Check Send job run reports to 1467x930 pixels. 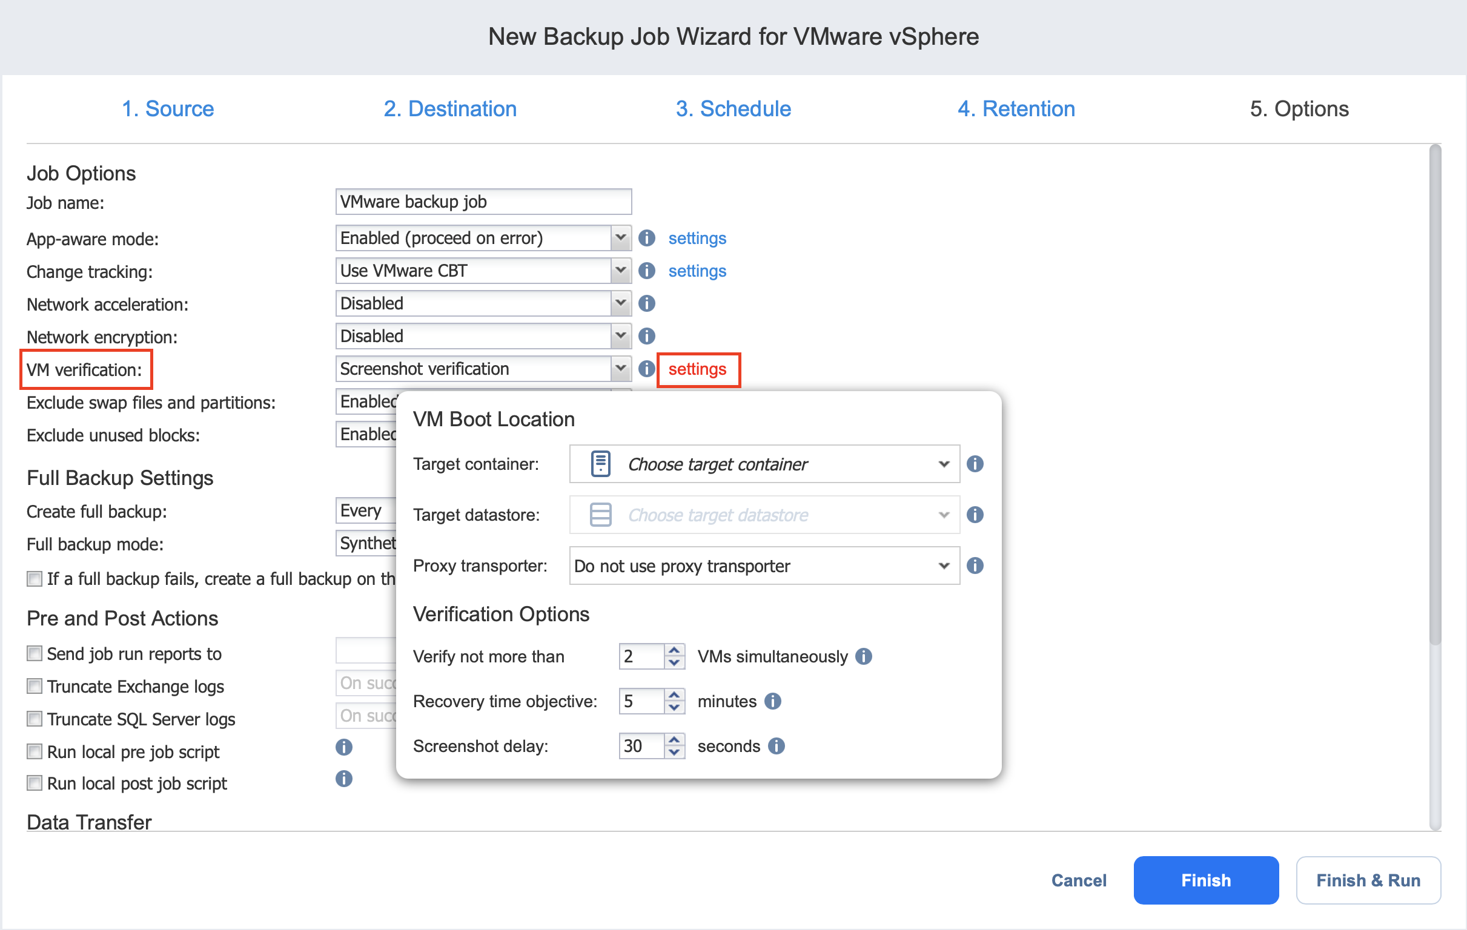(35, 654)
